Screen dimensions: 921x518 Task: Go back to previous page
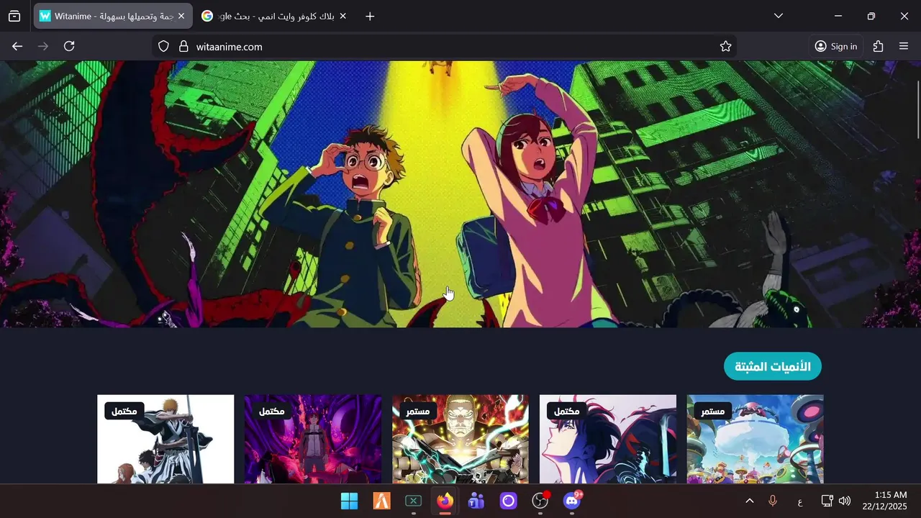tap(17, 46)
